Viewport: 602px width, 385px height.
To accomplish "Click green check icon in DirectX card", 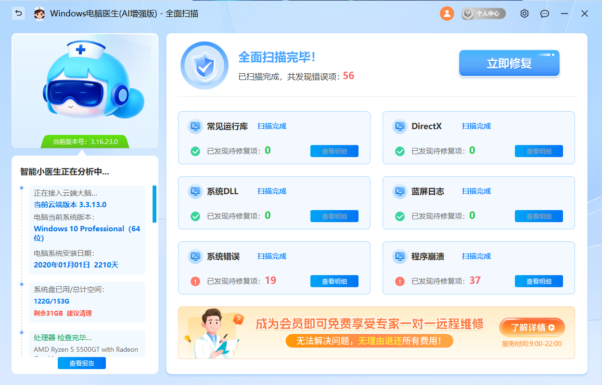I will coord(400,151).
